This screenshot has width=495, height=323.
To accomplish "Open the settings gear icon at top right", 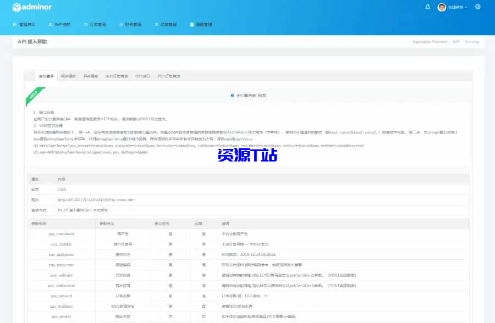I will coord(477,7).
